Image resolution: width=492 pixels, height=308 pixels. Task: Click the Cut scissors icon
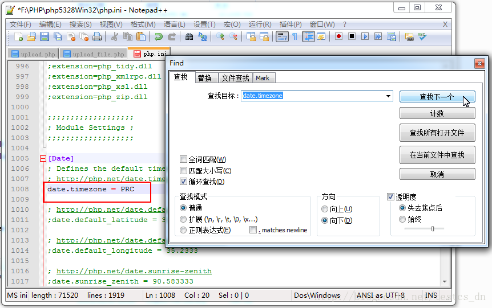(x=115, y=36)
